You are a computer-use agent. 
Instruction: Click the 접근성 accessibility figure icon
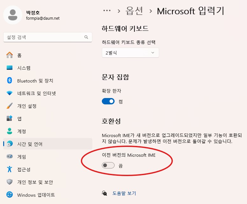click(10, 169)
